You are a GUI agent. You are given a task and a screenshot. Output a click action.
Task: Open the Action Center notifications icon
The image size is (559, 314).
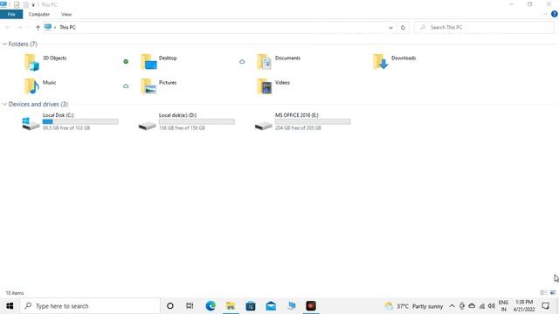545,306
